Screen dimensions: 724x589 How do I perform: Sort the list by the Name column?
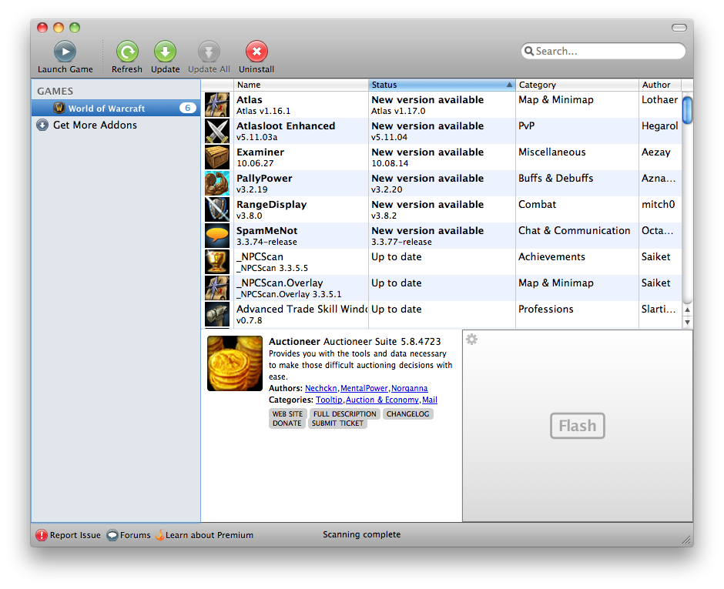[300, 85]
